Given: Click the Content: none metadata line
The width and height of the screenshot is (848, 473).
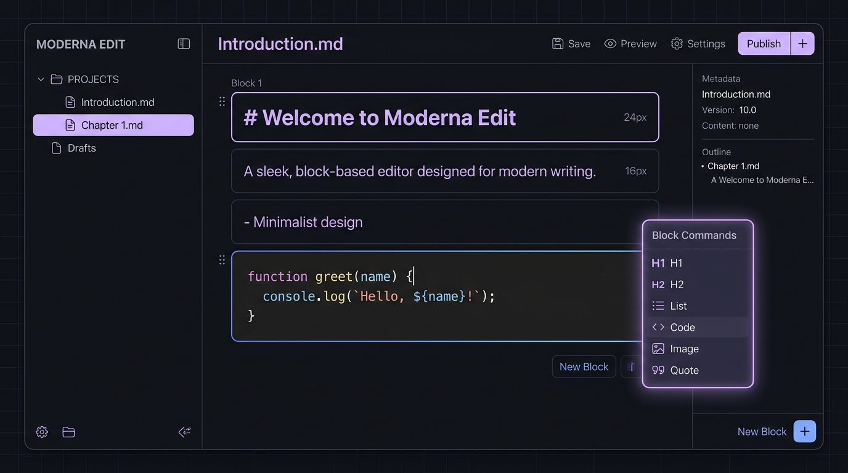Looking at the screenshot, I should pos(730,126).
